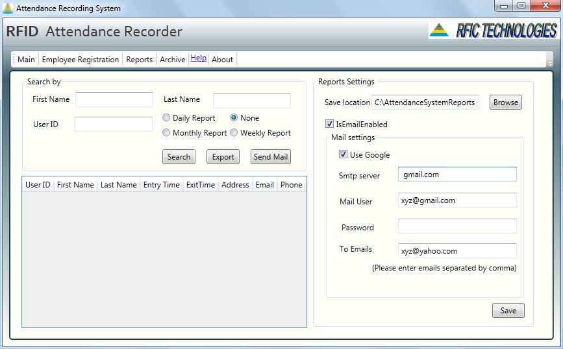Close the Attendance Recording System window
This screenshot has height=349, width=563.
click(545, 6)
